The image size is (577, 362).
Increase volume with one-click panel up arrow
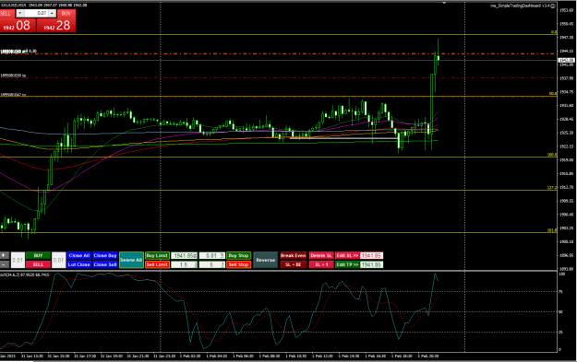(x=52, y=13)
